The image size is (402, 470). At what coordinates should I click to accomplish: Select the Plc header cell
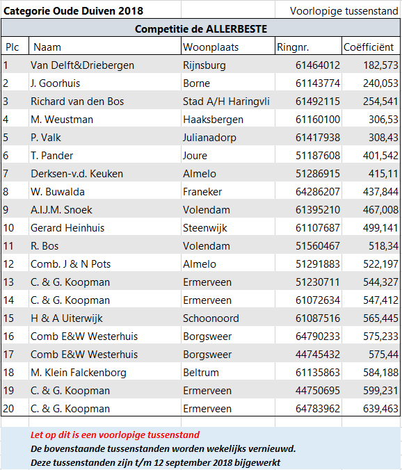15,47
